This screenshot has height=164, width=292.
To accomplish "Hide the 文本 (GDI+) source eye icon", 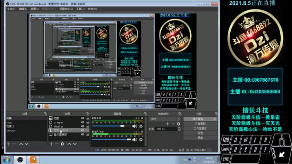I will [83, 130].
